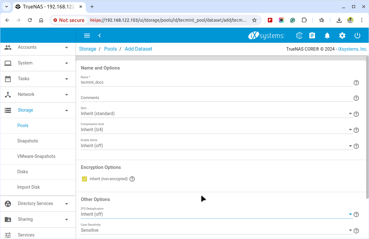Navigate to Pools via the breadcrumb
This screenshot has width=369, height=239.
pos(111,49)
